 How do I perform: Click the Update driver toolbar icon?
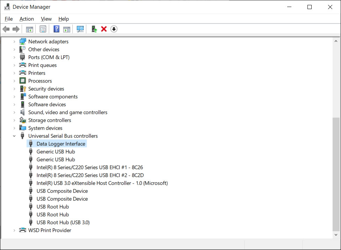point(94,29)
